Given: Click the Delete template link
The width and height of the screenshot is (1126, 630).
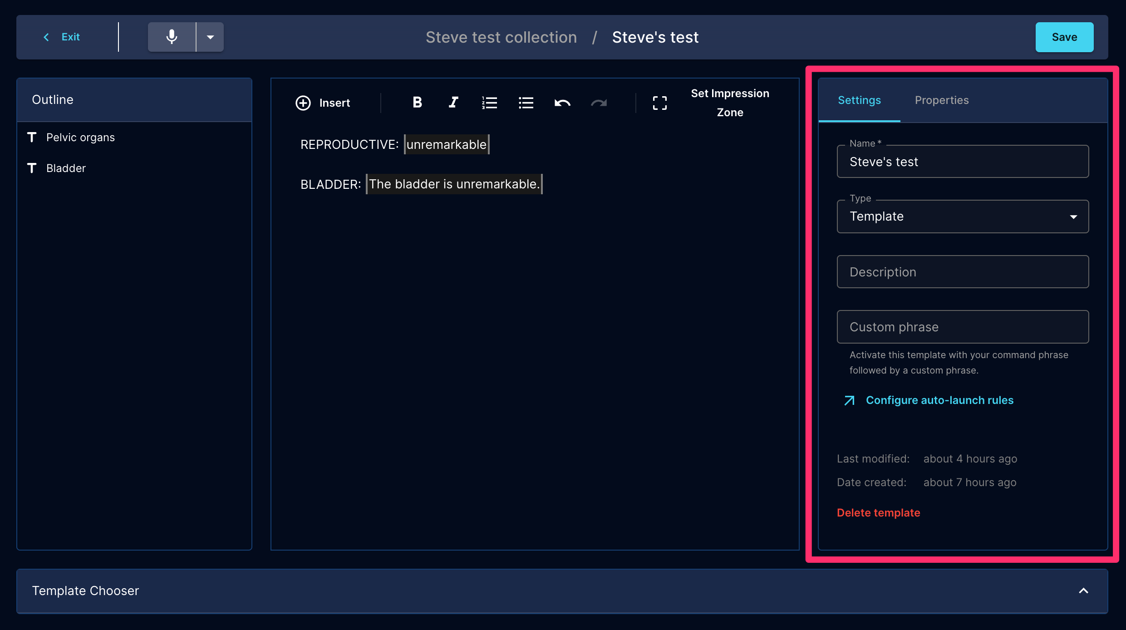Looking at the screenshot, I should (x=878, y=513).
